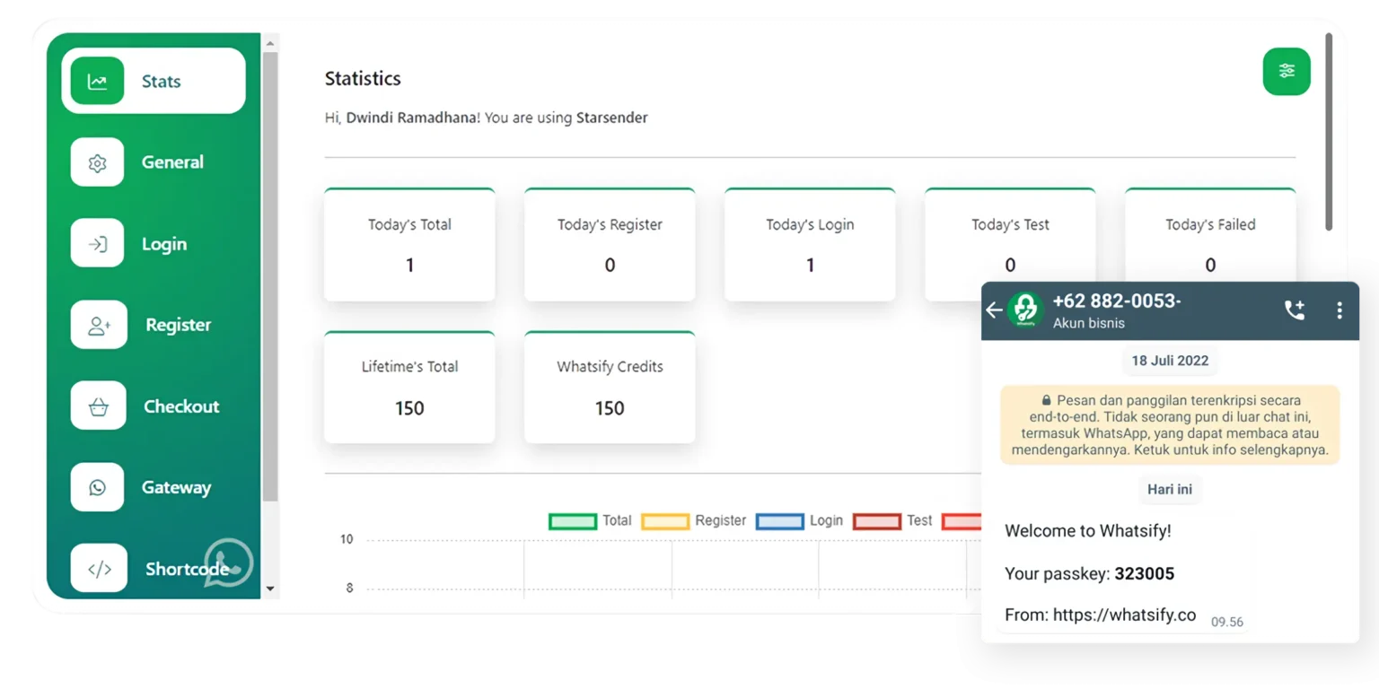Image resolution: width=1379 pixels, height=689 pixels.
Task: Click the sidebar scroll-down arrow
Action: pos(270,589)
